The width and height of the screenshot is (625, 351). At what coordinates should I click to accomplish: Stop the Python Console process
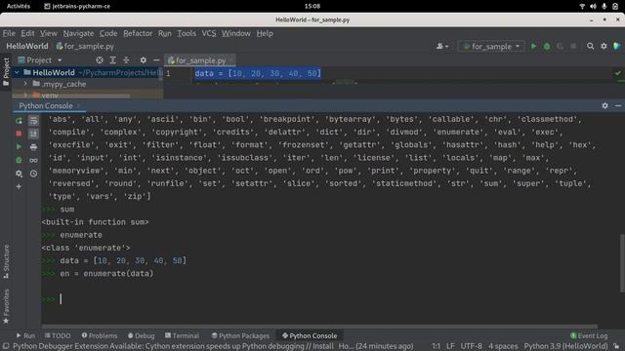[x=19, y=134]
